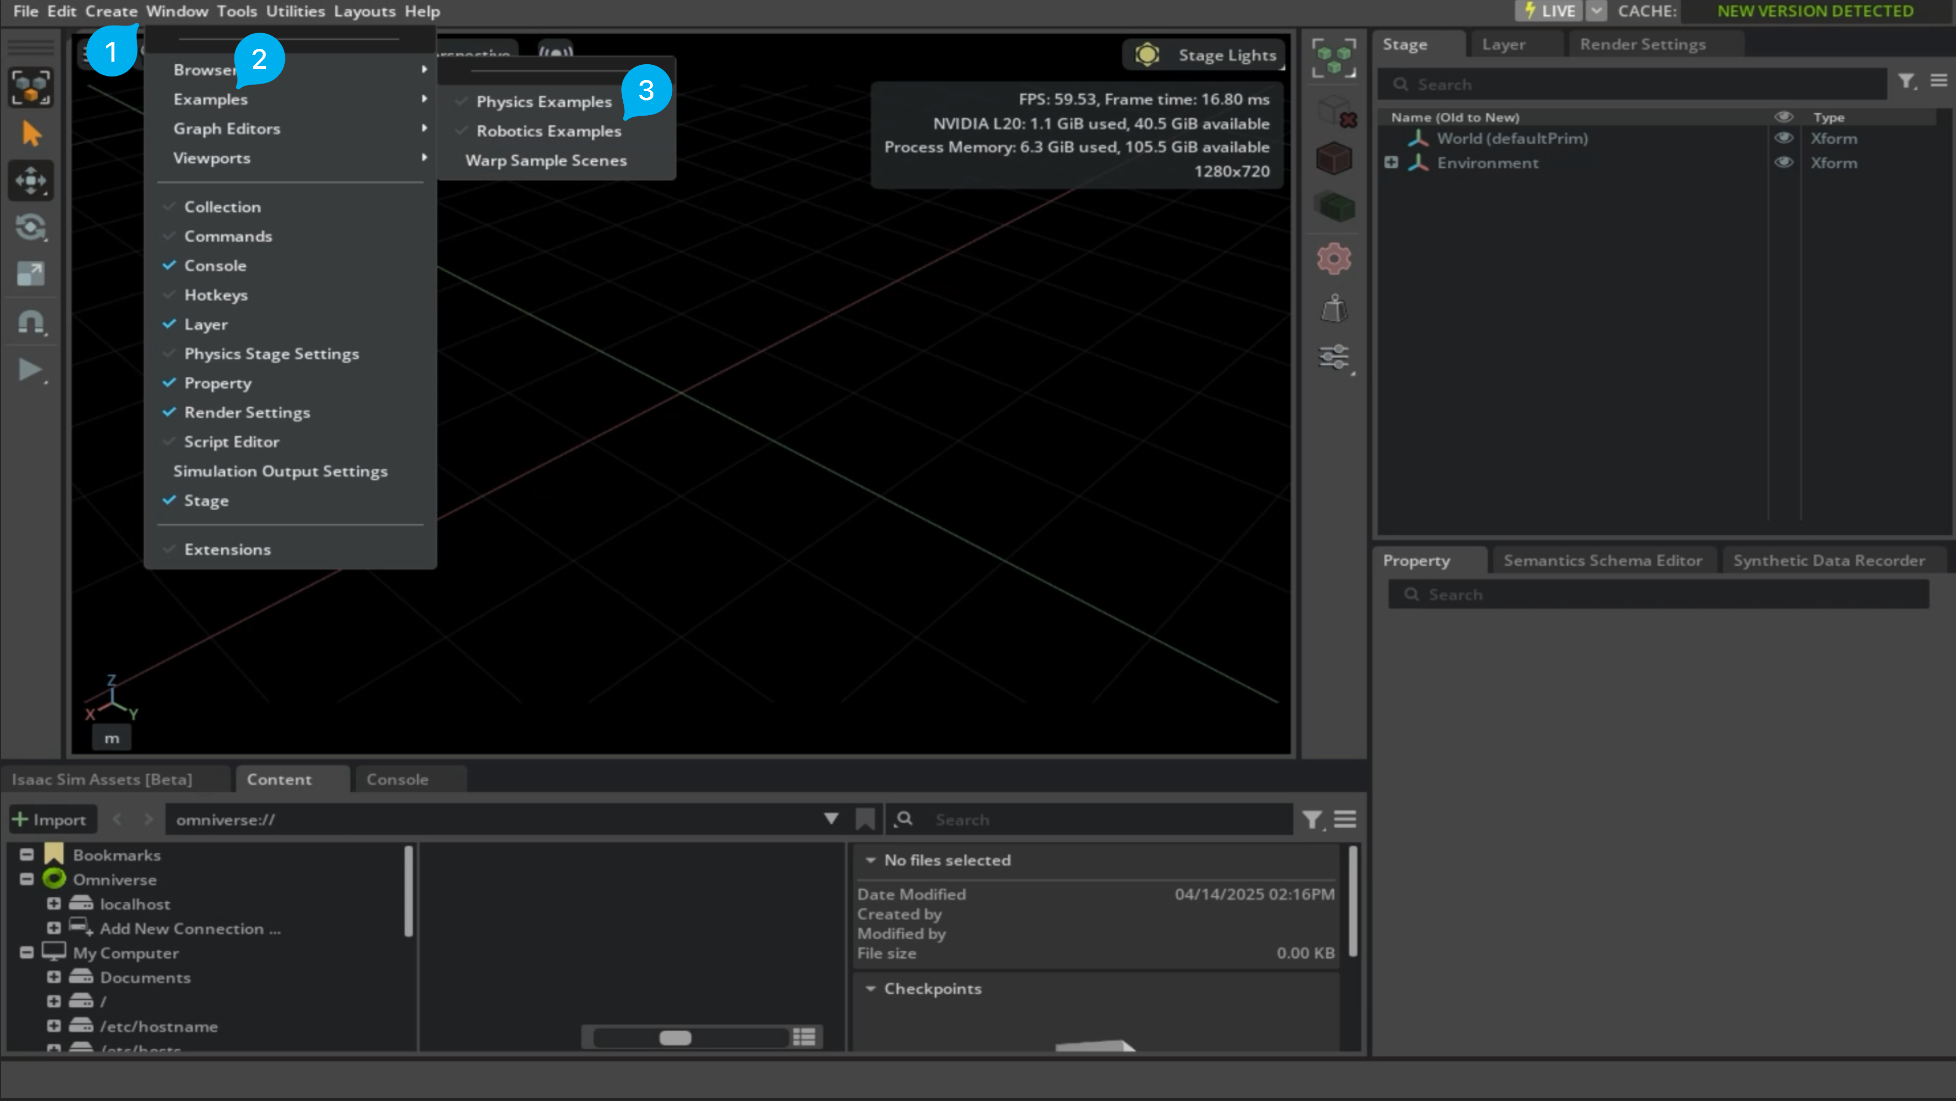Image resolution: width=1956 pixels, height=1101 pixels.
Task: Open the pink gear settings icon
Action: pyautogui.click(x=1334, y=259)
